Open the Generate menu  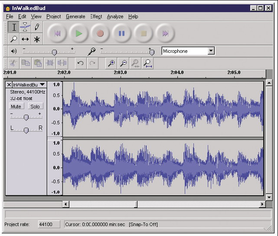point(75,16)
